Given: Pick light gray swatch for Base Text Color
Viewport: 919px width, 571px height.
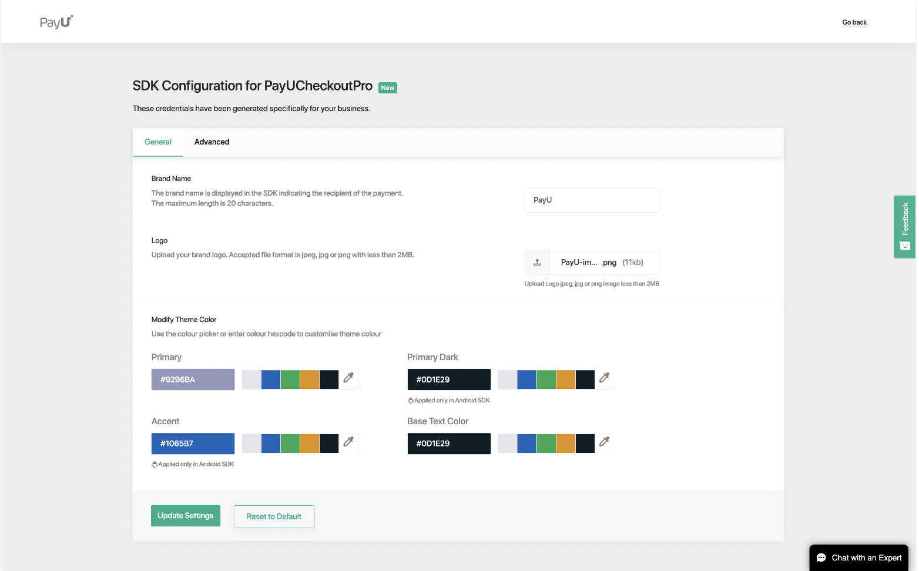Looking at the screenshot, I should (x=507, y=444).
